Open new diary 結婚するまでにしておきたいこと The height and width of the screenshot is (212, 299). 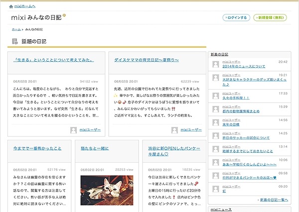[x=248, y=151]
